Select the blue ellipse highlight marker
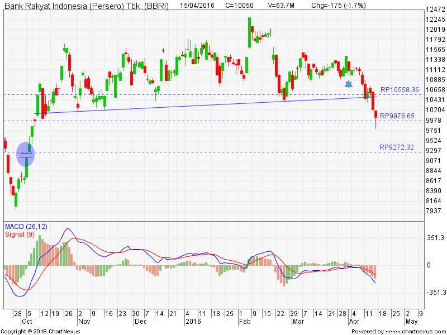 point(26,154)
